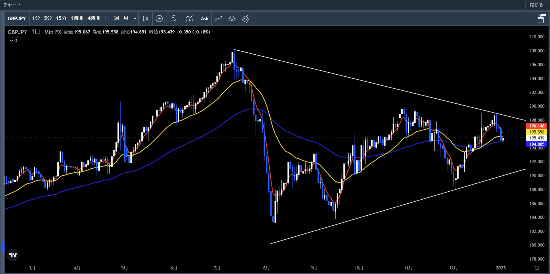The width and height of the screenshot is (550, 274).
Task: Click the red 196.146 price label
Action: pyautogui.click(x=537, y=126)
